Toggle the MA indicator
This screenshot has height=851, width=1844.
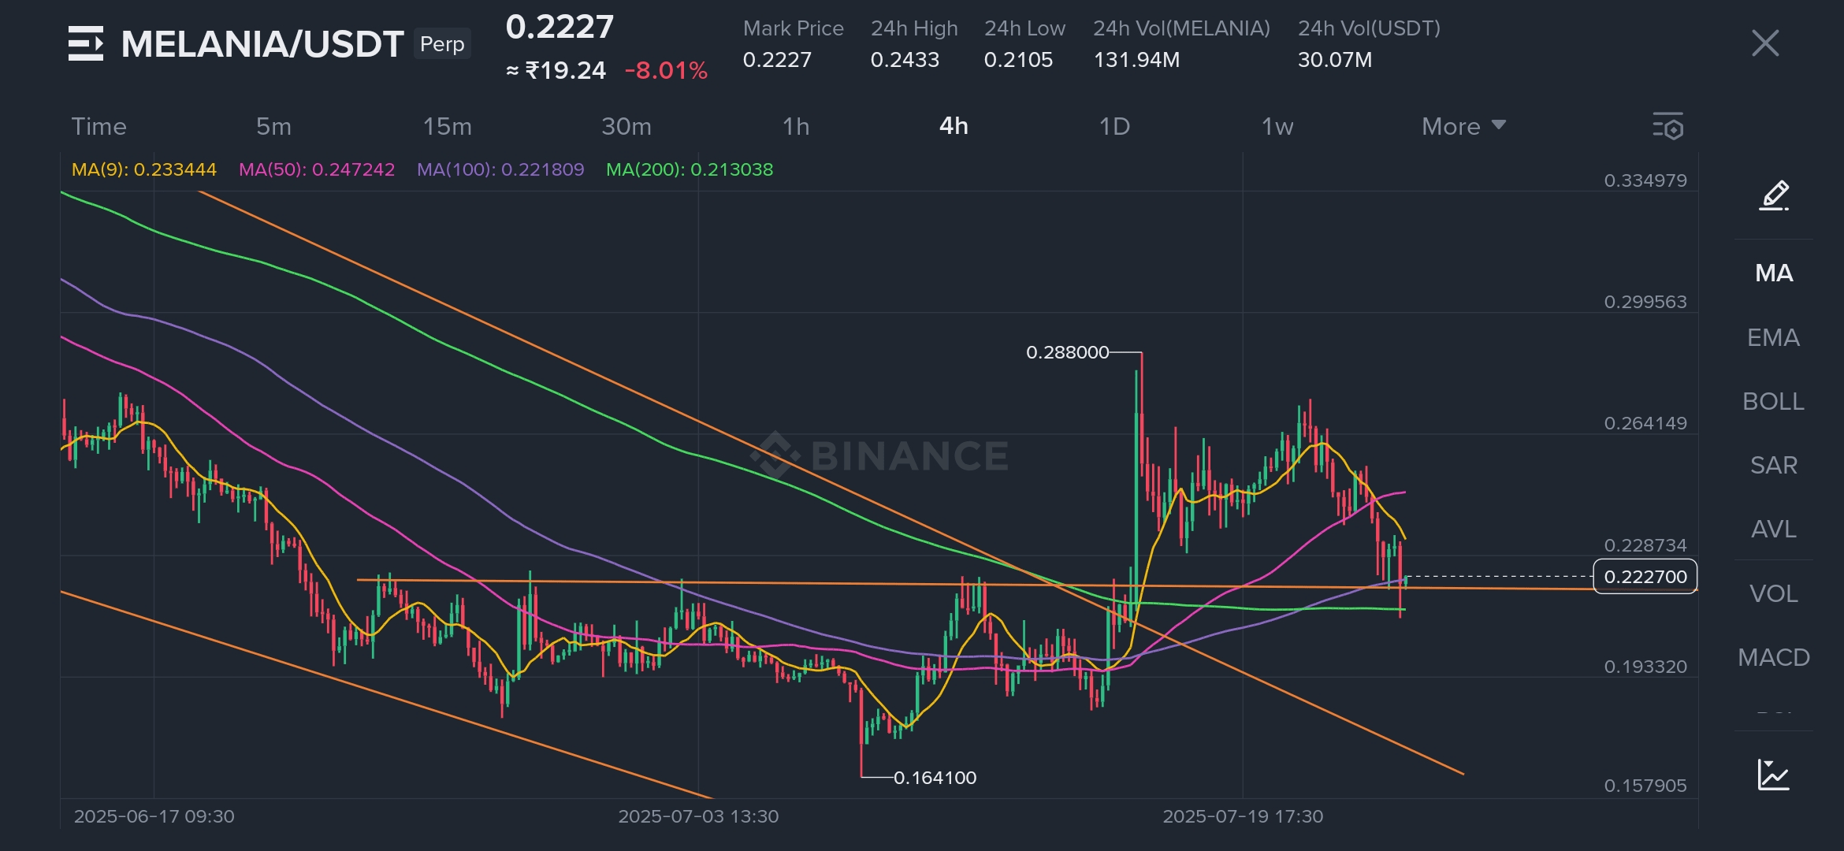pyautogui.click(x=1773, y=273)
